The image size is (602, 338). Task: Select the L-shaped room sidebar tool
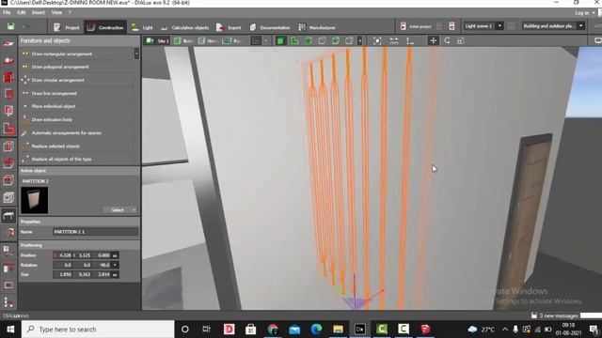(x=8, y=129)
